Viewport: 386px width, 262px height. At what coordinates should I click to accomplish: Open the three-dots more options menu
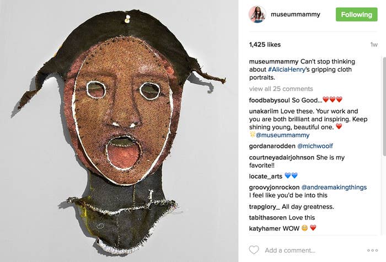click(372, 250)
